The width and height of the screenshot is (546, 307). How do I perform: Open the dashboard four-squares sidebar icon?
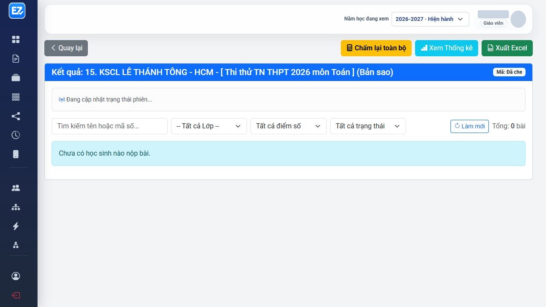16,40
